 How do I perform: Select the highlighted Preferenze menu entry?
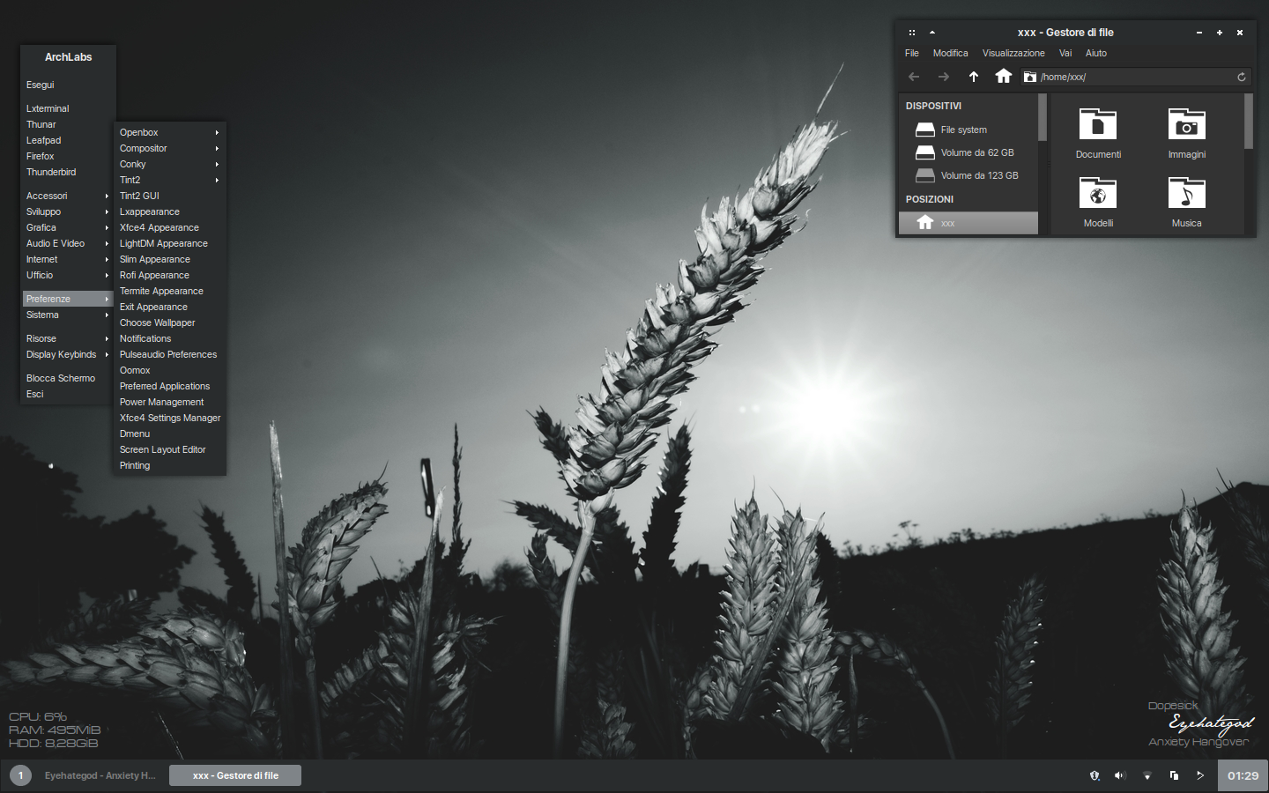68,299
